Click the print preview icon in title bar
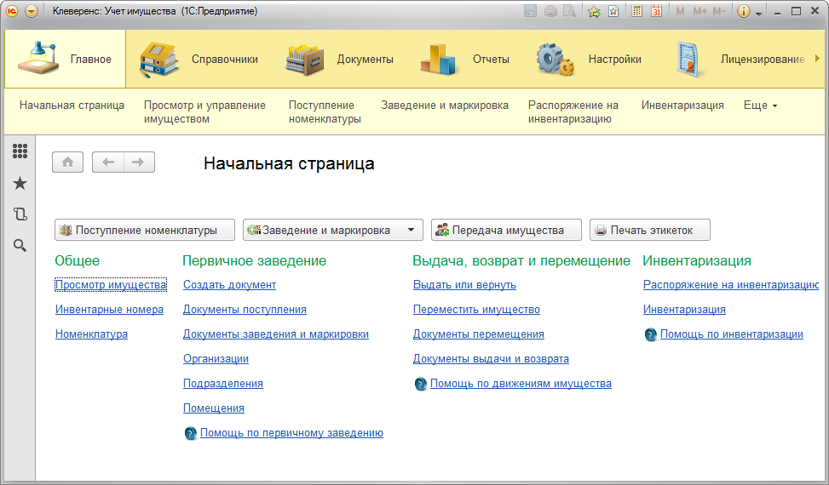This screenshot has width=829, height=485. 569,11
